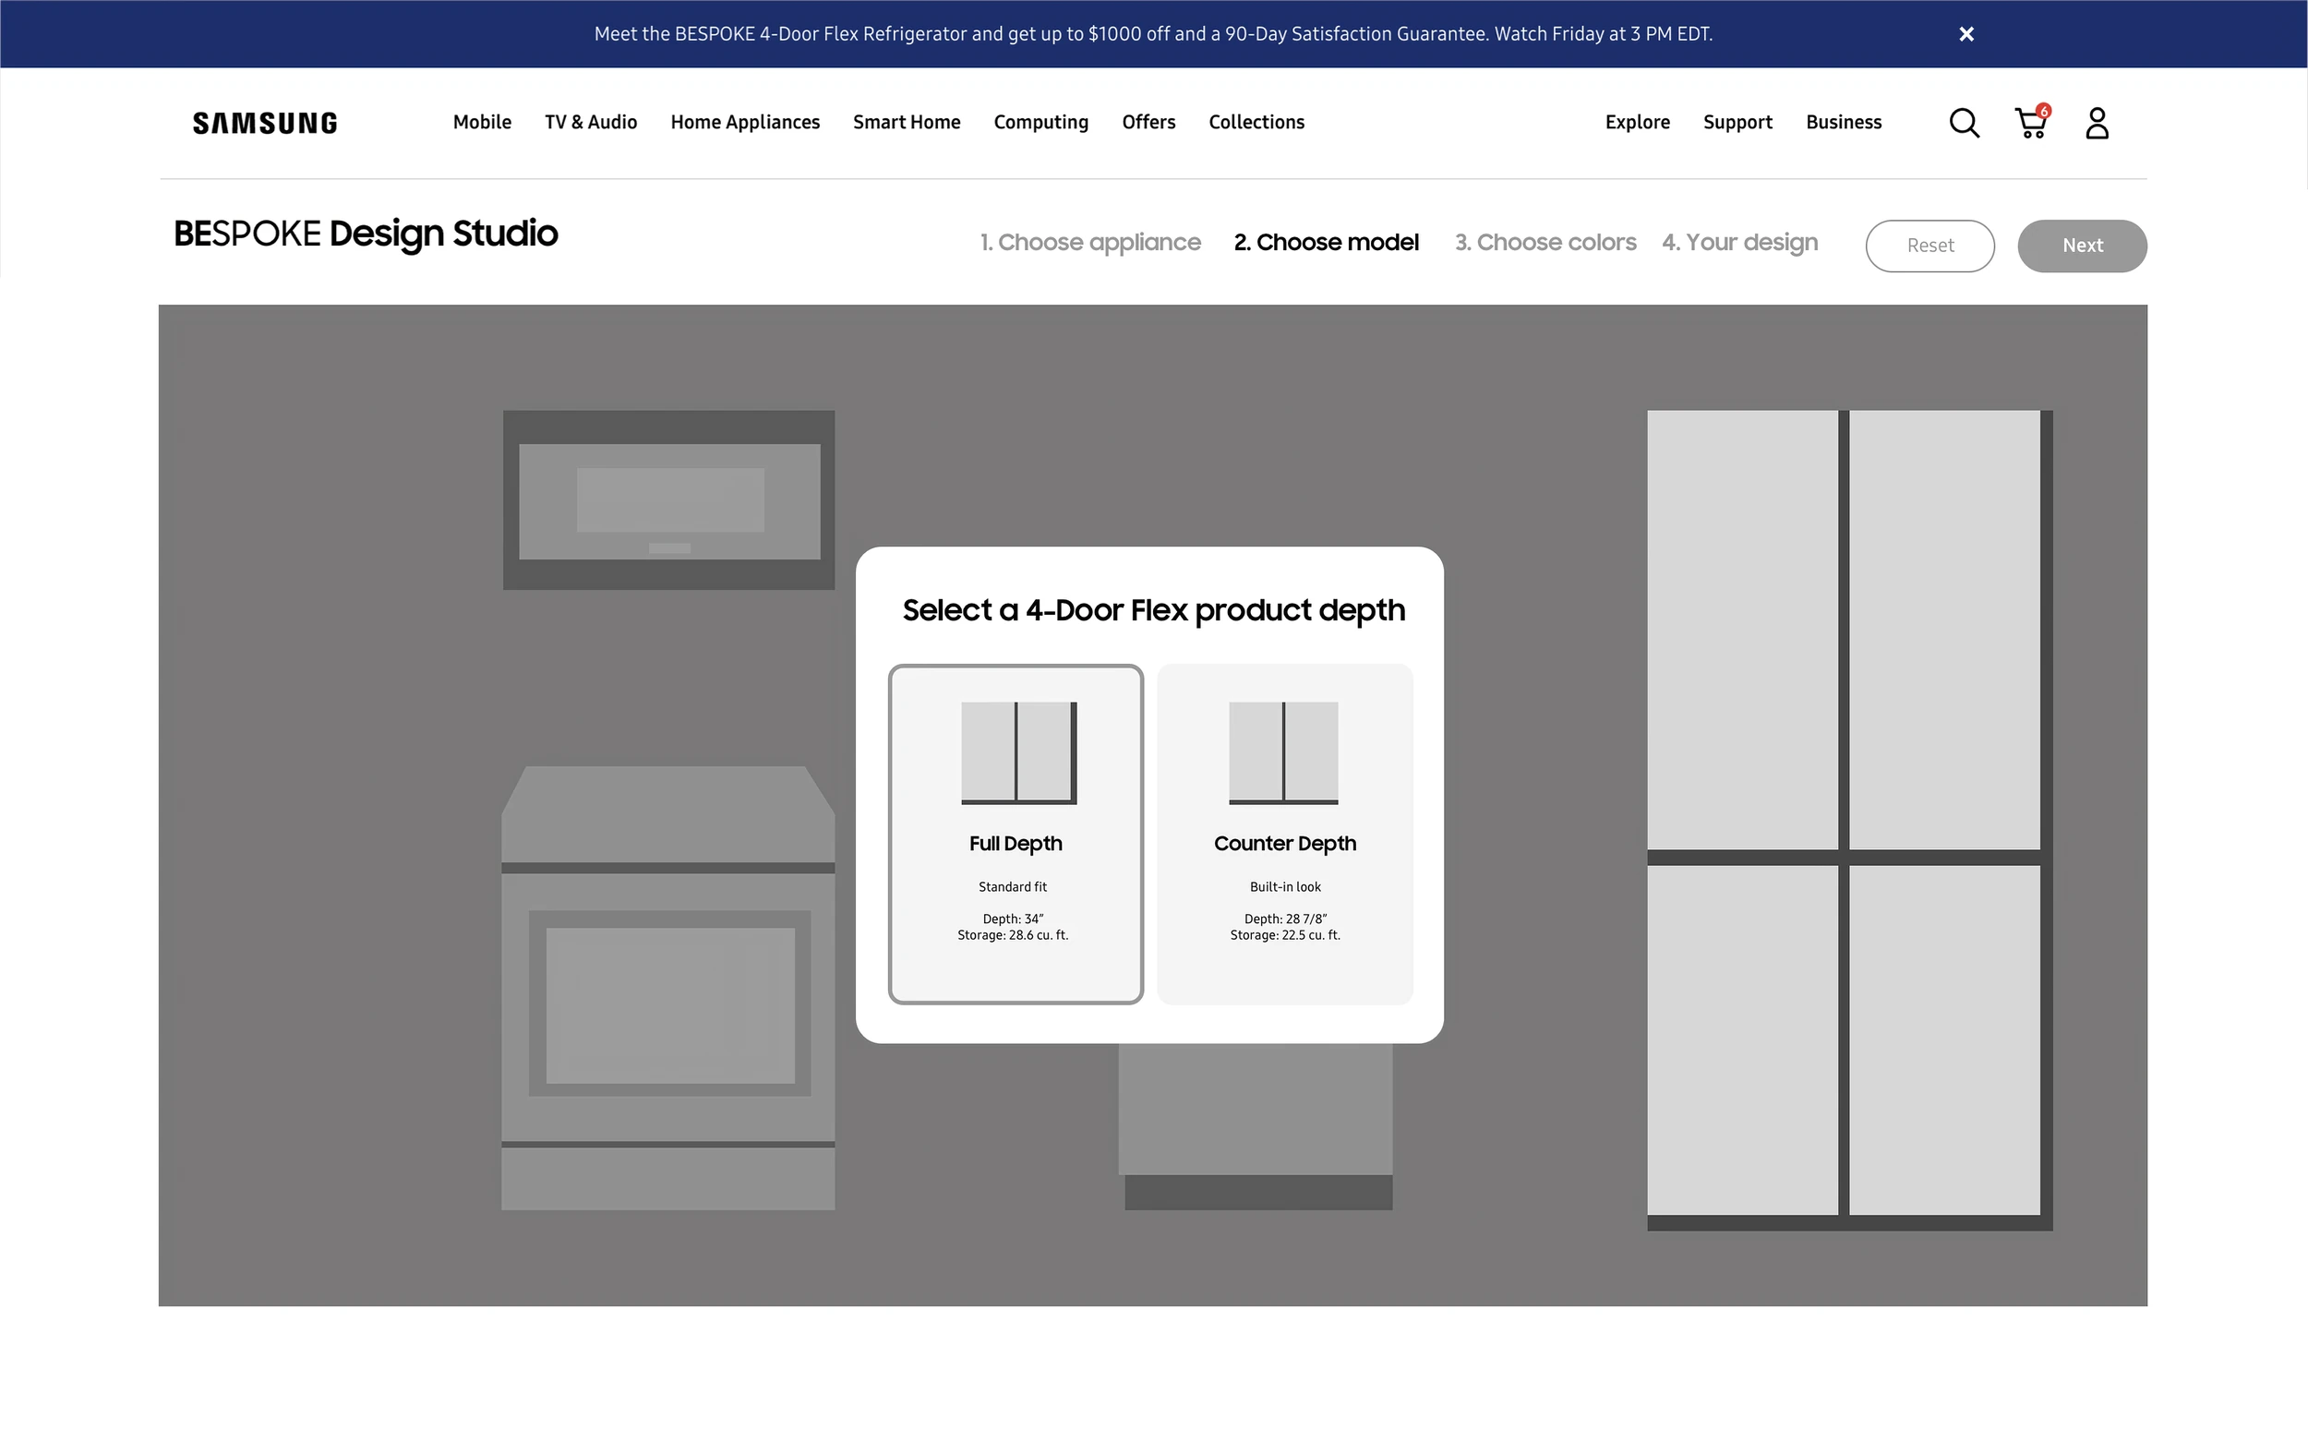Go to Support
The height and width of the screenshot is (1430, 2308).
point(1737,123)
